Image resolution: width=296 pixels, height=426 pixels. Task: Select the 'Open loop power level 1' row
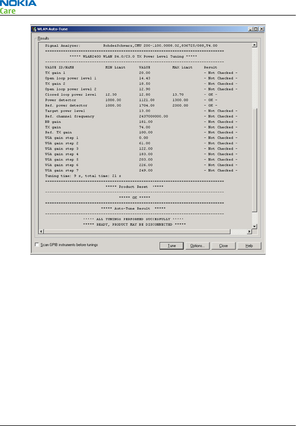click(141, 78)
